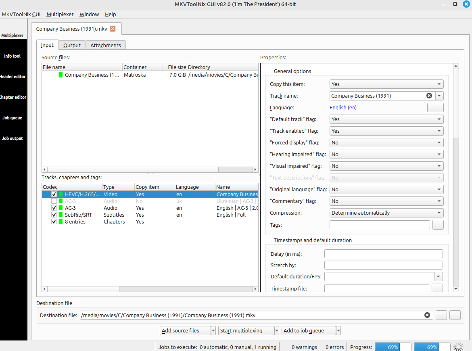472x351 pixels.
Task: Click the Source files left scroll arrow
Action: point(44,169)
